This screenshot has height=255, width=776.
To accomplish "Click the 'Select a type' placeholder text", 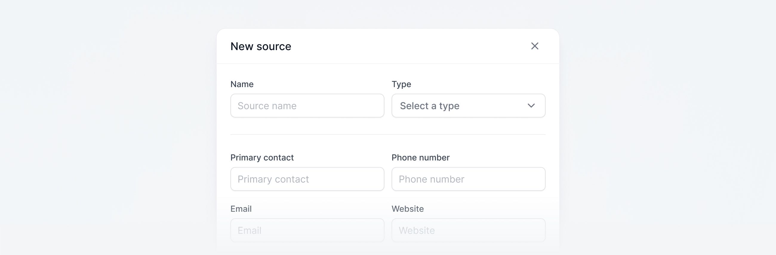I will [429, 106].
